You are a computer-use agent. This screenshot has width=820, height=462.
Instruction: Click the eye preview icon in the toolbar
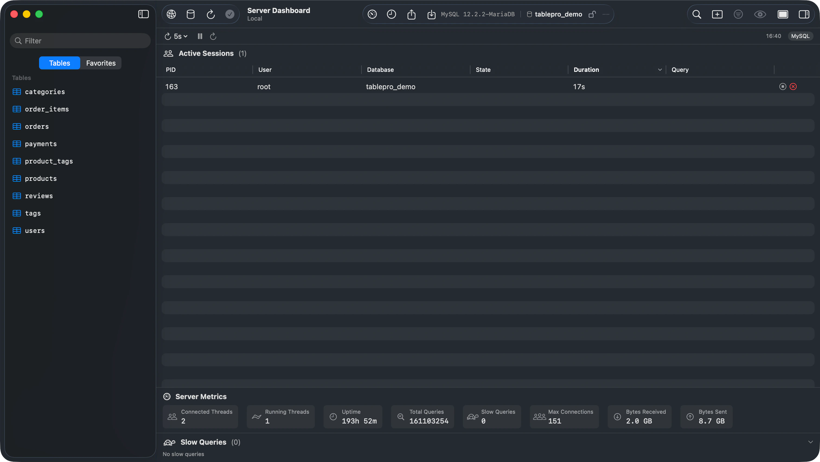tap(760, 14)
